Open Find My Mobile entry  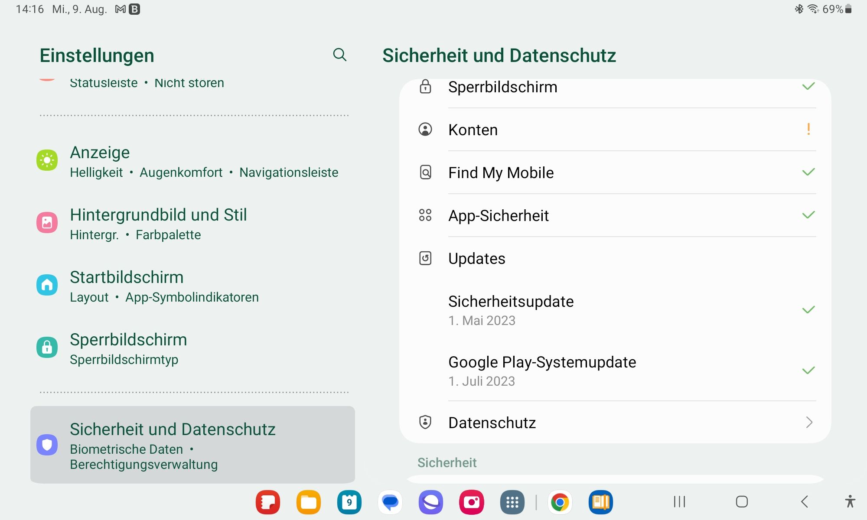pos(501,173)
